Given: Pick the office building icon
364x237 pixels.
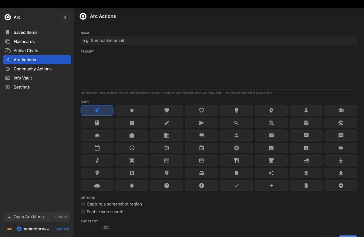Looking at the screenshot, I should click(167, 136).
